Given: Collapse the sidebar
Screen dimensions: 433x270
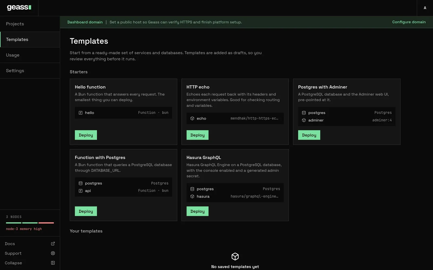Looking at the screenshot, I should point(30,263).
